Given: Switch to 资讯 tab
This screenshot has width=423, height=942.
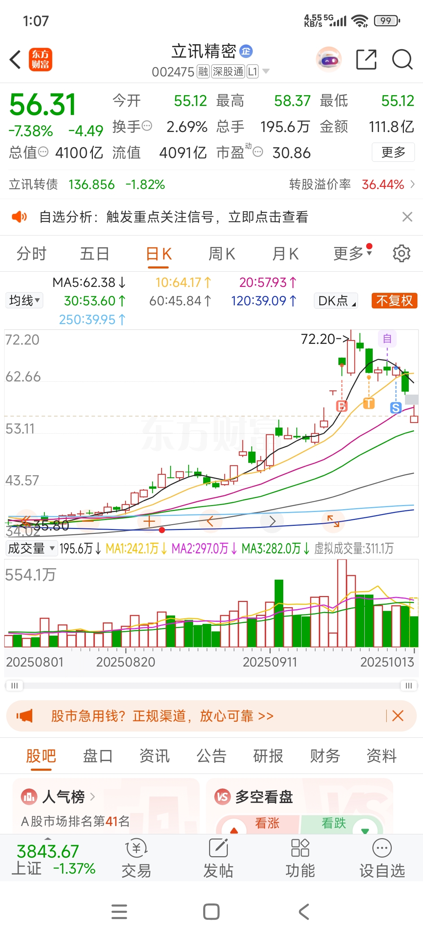Looking at the screenshot, I should (155, 756).
